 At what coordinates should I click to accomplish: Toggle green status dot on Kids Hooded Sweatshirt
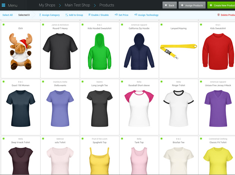[x=82, y=25]
